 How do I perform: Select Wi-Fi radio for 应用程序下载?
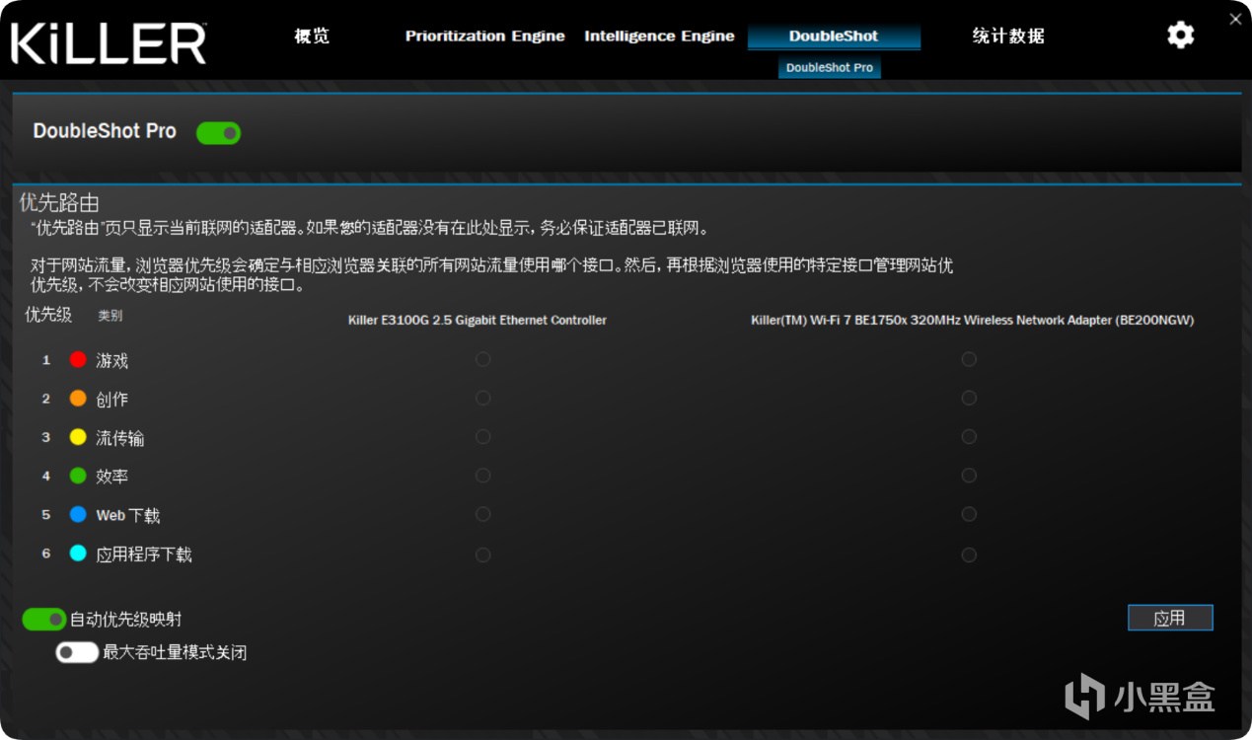[969, 555]
